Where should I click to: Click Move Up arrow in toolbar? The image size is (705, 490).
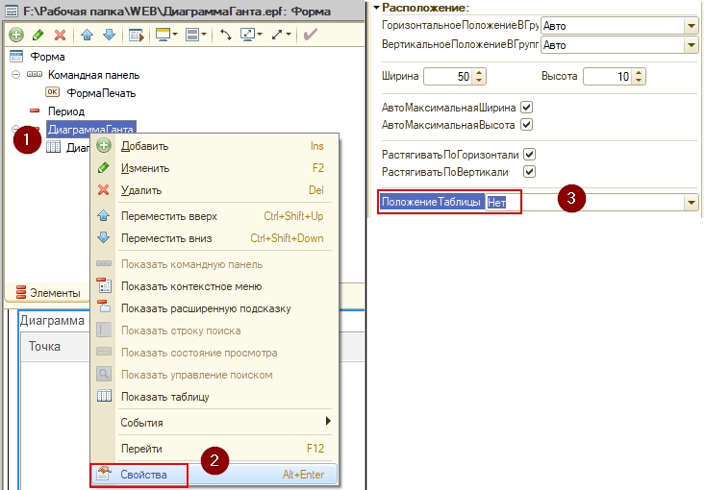(87, 35)
